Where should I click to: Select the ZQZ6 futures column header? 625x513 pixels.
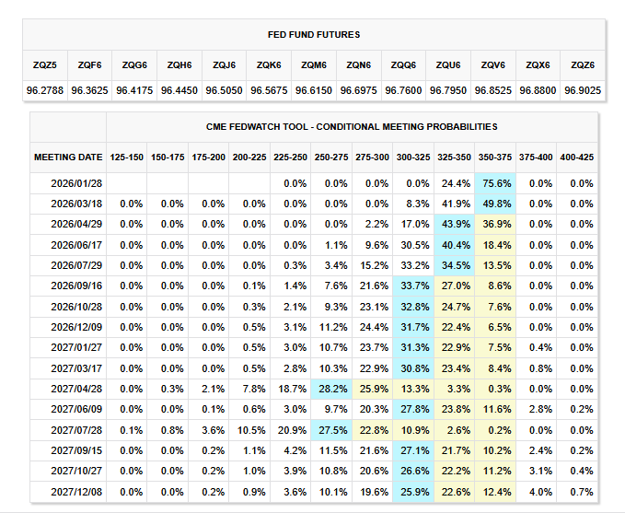583,65
